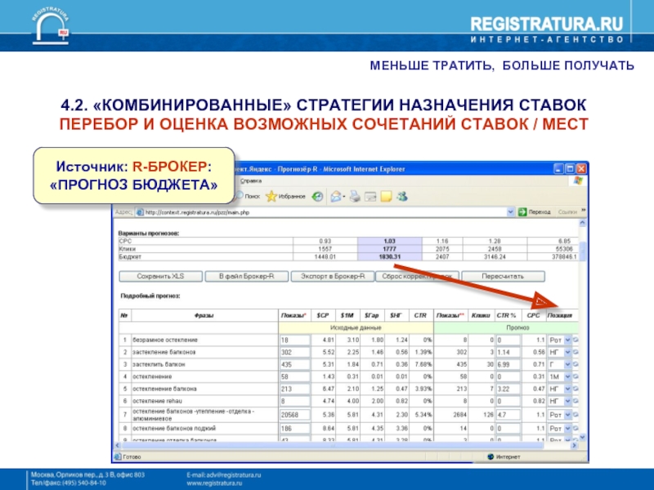Click the Поиск search toolbar icon
Viewport: 654px width, 490px height.
(240, 196)
